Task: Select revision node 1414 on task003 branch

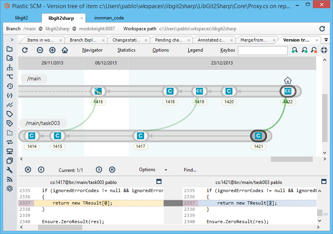Action: tap(32, 136)
